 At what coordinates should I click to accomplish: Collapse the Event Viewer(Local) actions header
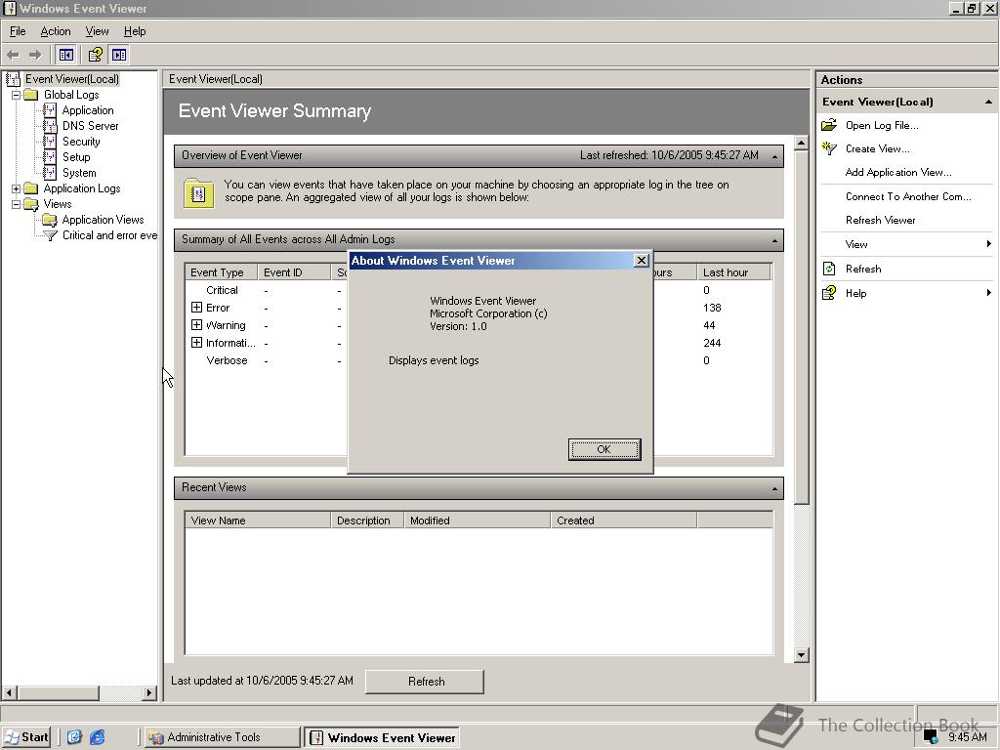pos(988,102)
